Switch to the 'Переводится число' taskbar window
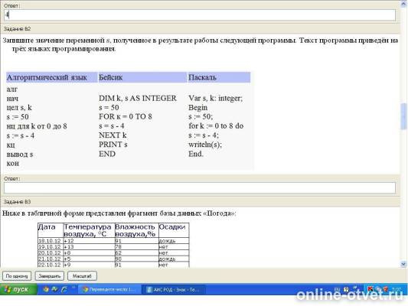408x306 pixels. (x=110, y=289)
